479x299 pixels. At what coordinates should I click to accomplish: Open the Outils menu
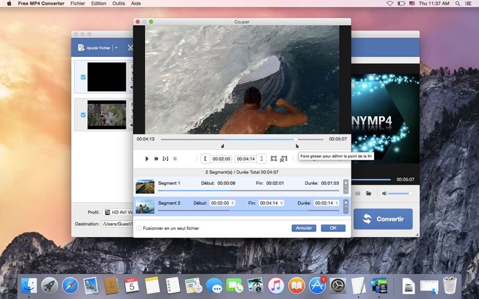pos(119,4)
